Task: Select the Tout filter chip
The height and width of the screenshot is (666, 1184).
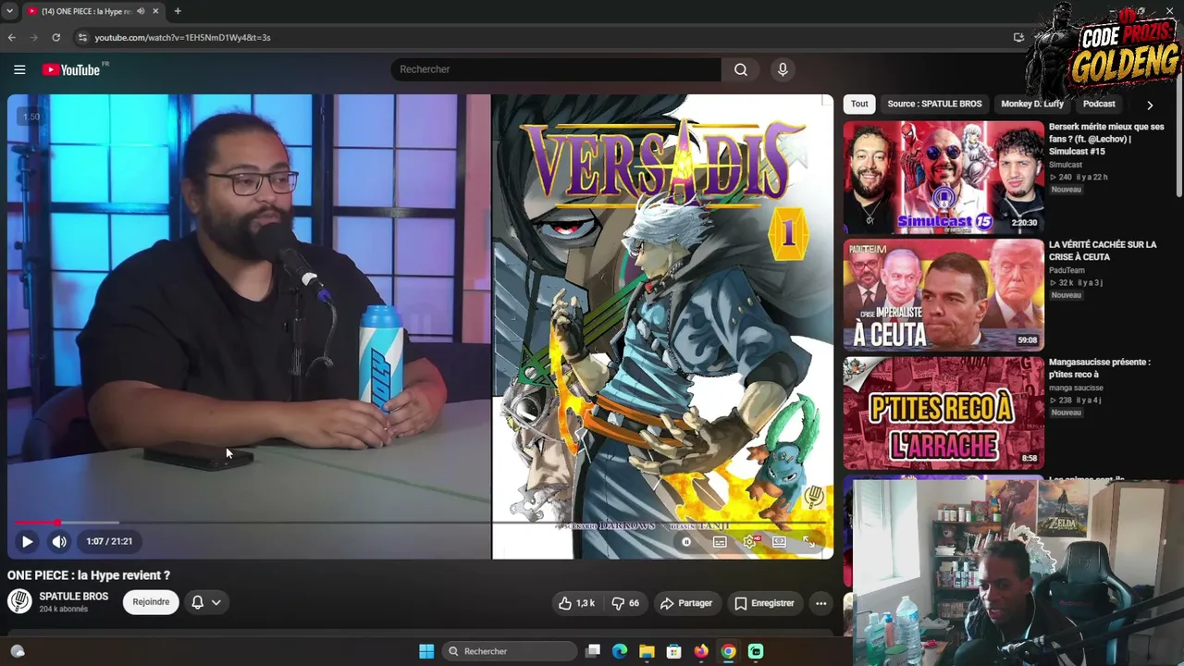Action: [x=859, y=105]
